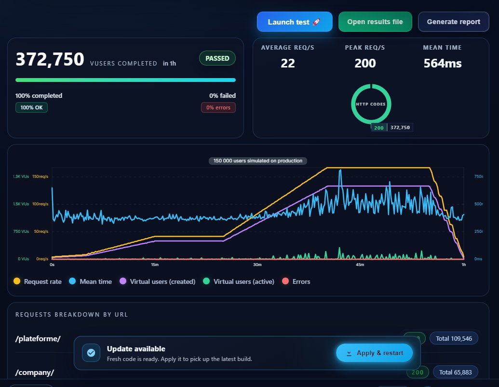Click the chart annotation '150 000 users simulated on production'
This screenshot has height=387, width=499.
(258, 161)
